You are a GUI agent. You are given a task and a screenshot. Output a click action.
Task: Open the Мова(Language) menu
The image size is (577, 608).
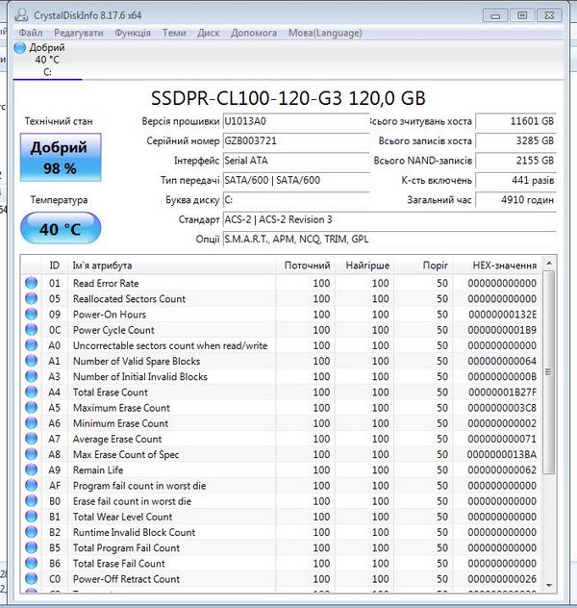click(325, 33)
